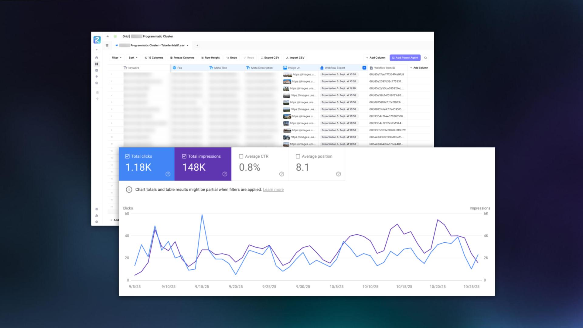The height and width of the screenshot is (328, 583).
Task: Open the Sort dropdown
Action: coord(133,58)
